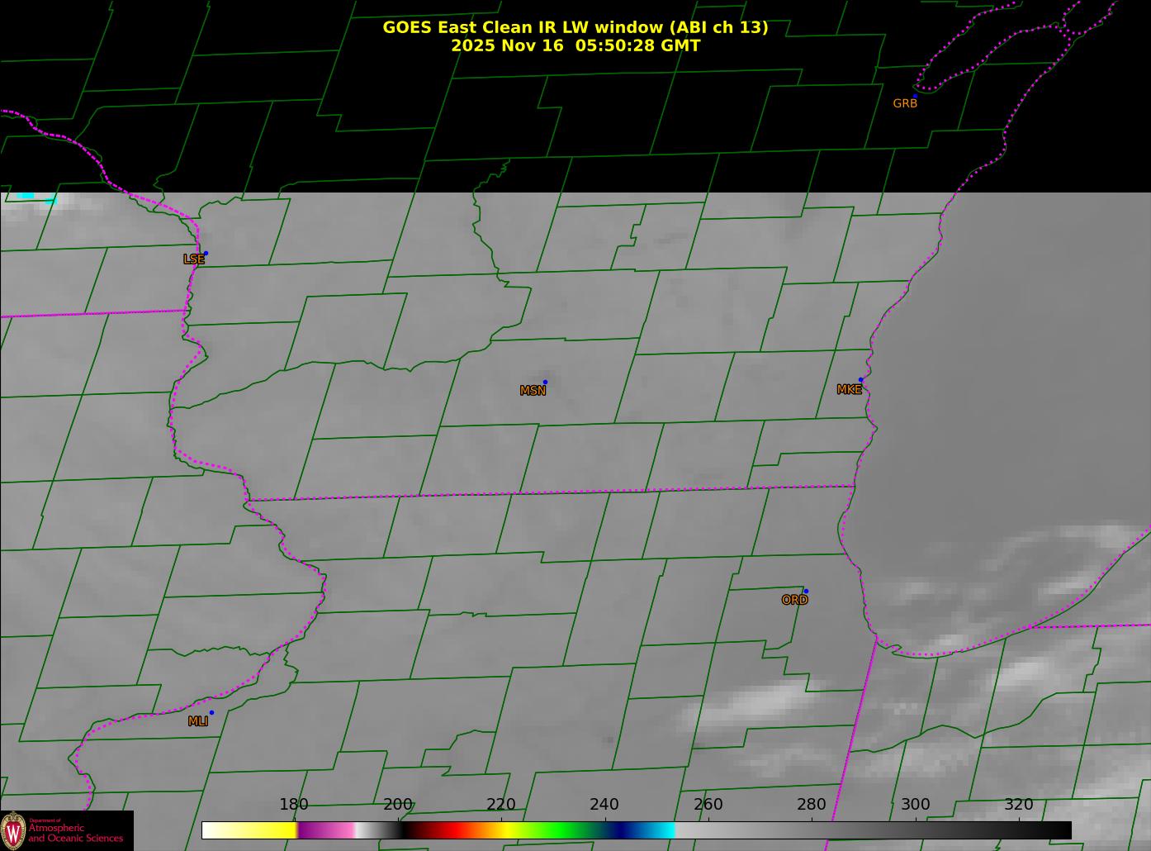Screen dimensions: 1151x851
Task: Pick the green section of the colorbar
Action: [561, 830]
